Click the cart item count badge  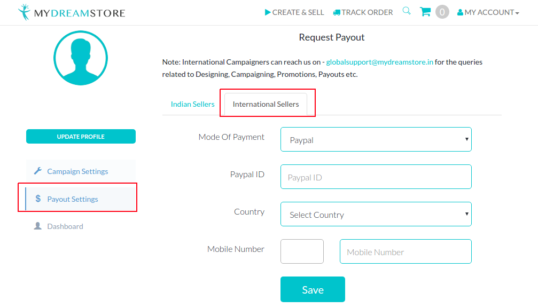click(442, 12)
